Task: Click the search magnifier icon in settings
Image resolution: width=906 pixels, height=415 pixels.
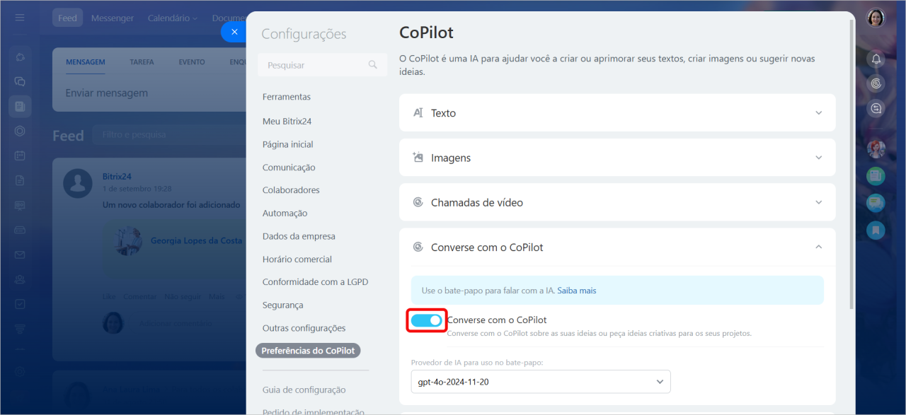Action: pos(373,65)
